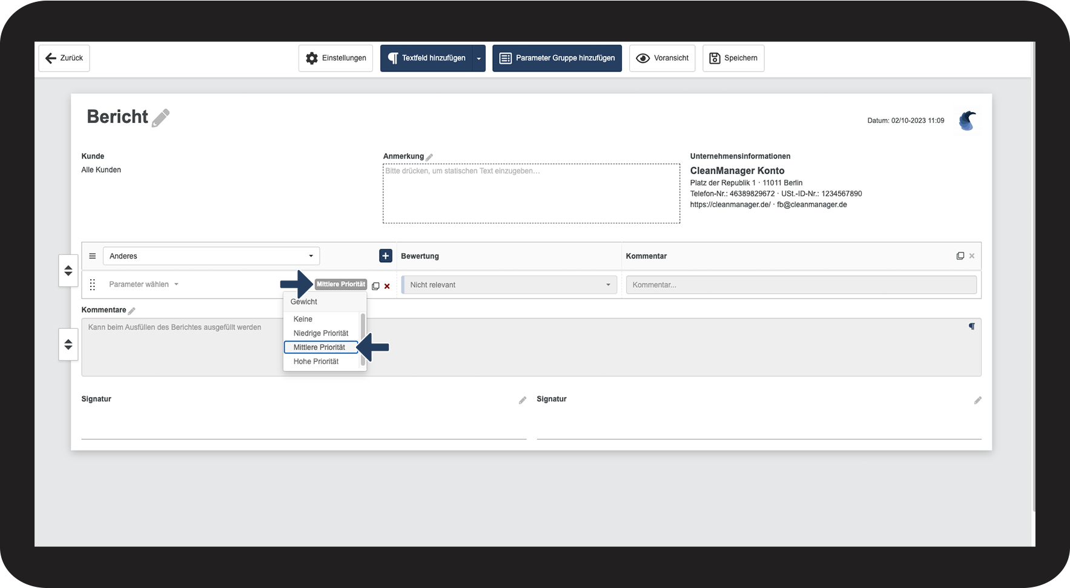1070x588 pixels.
Task: Click the Kunde label
Action: click(x=93, y=156)
